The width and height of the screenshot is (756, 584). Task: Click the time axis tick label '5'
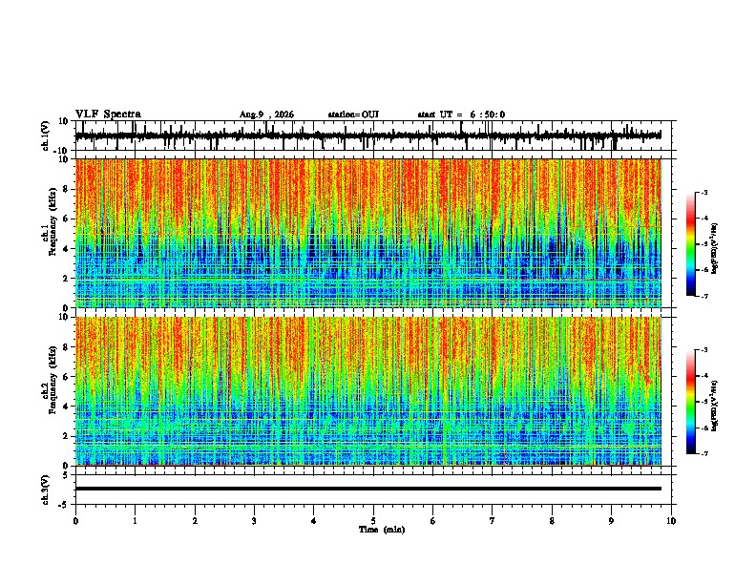[x=373, y=521]
